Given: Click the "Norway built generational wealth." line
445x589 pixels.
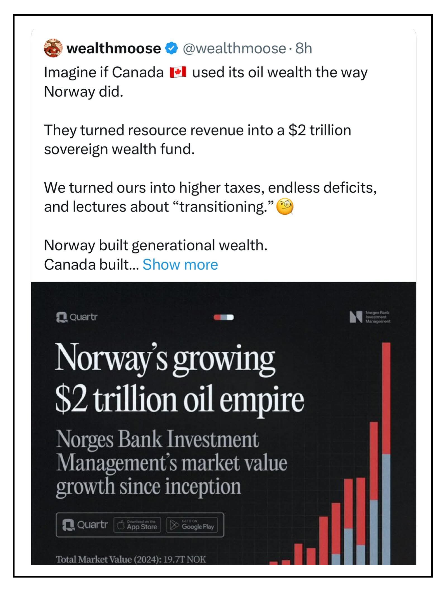Looking at the screenshot, I should (x=156, y=245).
